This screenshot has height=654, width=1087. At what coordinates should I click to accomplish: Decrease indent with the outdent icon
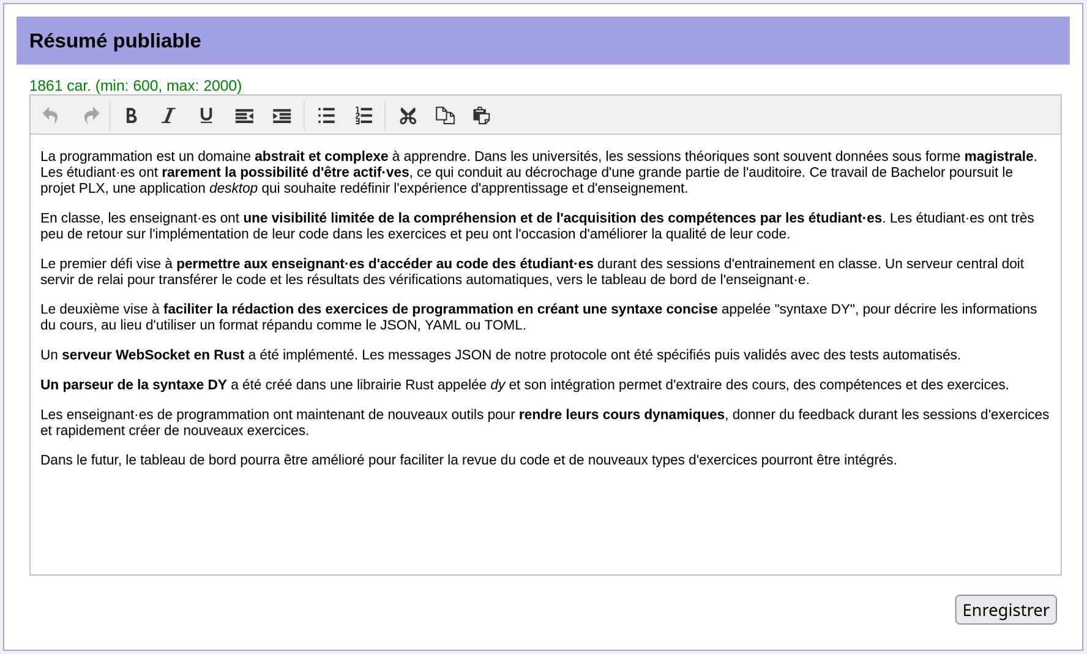click(244, 116)
